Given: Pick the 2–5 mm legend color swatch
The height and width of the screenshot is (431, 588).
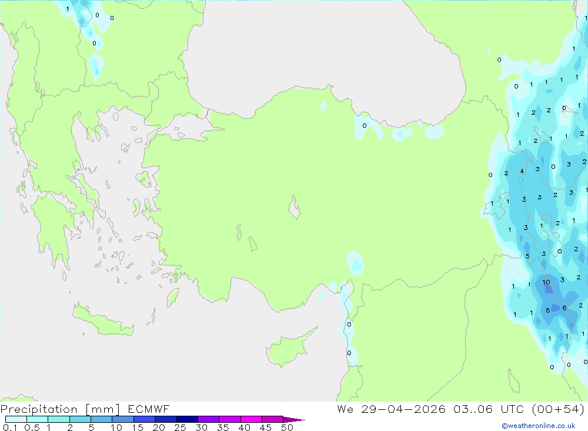Looking at the screenshot, I should tap(80, 419).
